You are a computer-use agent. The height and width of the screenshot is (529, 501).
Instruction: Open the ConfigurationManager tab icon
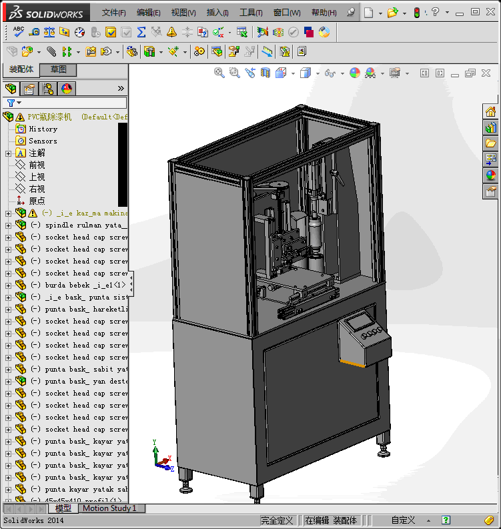[48, 89]
